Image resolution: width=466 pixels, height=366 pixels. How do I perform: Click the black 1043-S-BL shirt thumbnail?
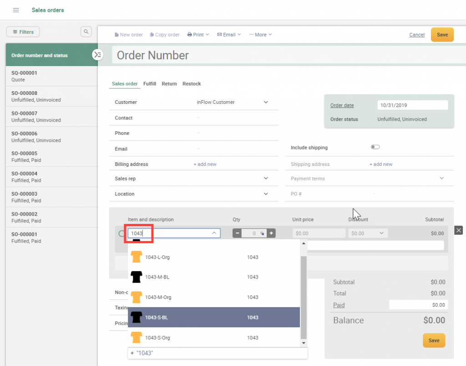tap(137, 318)
